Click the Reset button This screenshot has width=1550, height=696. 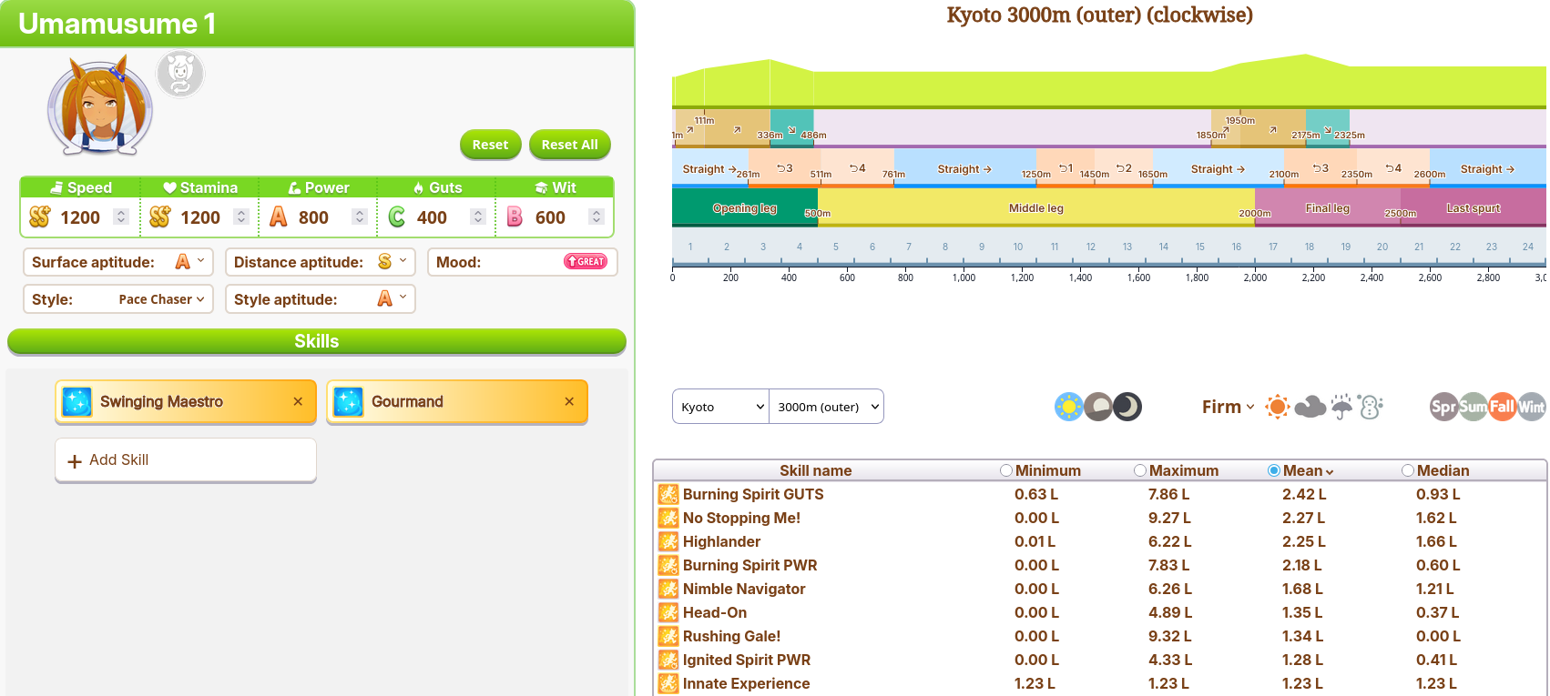click(491, 145)
